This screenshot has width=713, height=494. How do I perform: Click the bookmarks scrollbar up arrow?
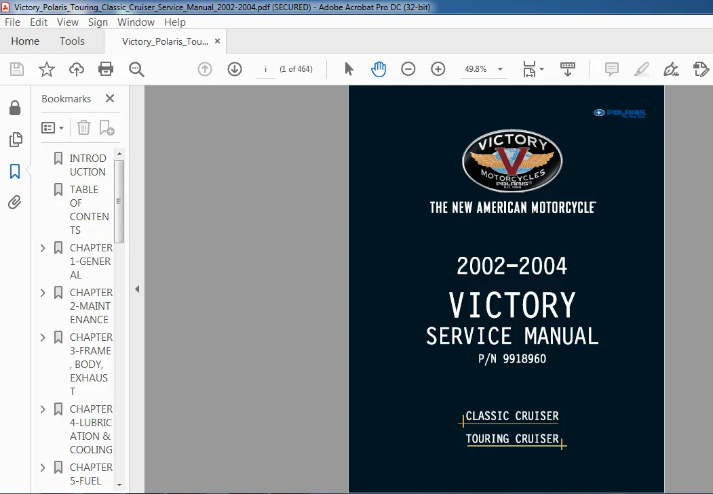[119, 154]
